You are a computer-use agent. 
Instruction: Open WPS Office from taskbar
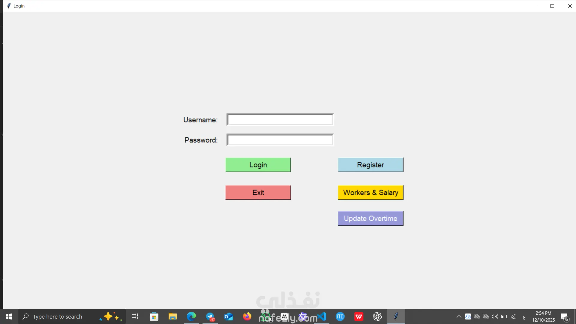tap(359, 316)
